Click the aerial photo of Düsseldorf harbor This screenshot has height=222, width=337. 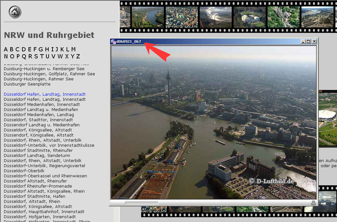pyautogui.click(x=213, y=122)
